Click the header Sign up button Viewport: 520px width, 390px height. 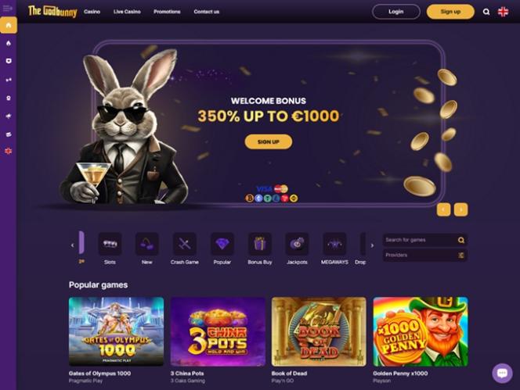450,12
